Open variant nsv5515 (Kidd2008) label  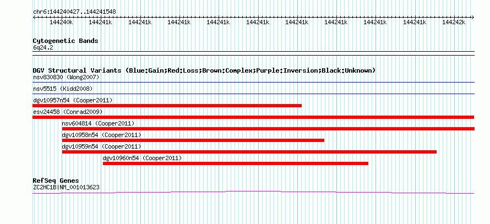[x=63, y=89]
